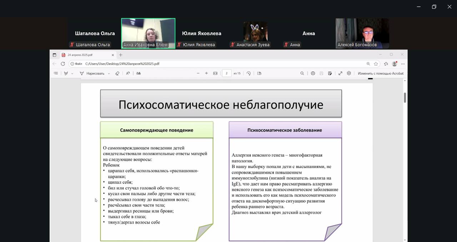The height and width of the screenshot is (242, 457).
Task: Click the print PDF icon
Action: point(313,73)
